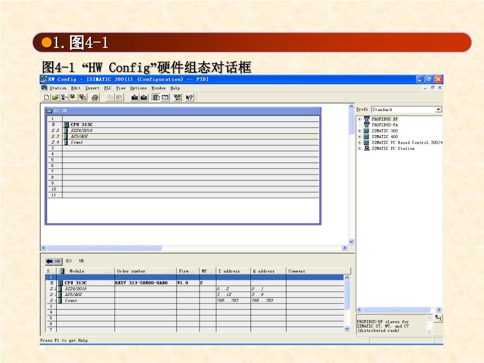Open the Station menu
The width and height of the screenshot is (484, 363).
point(58,88)
